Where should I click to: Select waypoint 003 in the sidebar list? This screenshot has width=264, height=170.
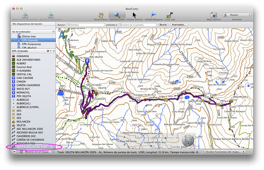tap(33, 111)
